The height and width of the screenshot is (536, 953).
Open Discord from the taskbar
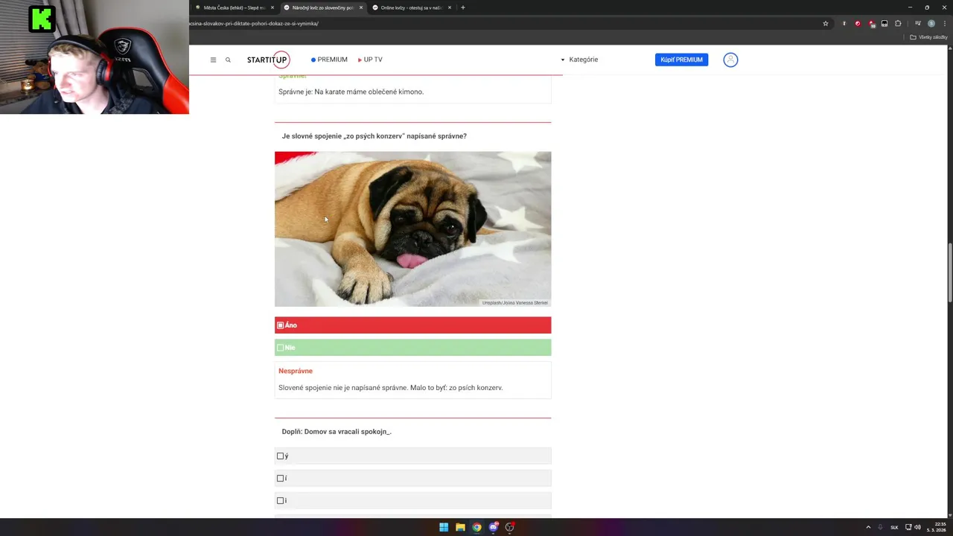coord(493,527)
